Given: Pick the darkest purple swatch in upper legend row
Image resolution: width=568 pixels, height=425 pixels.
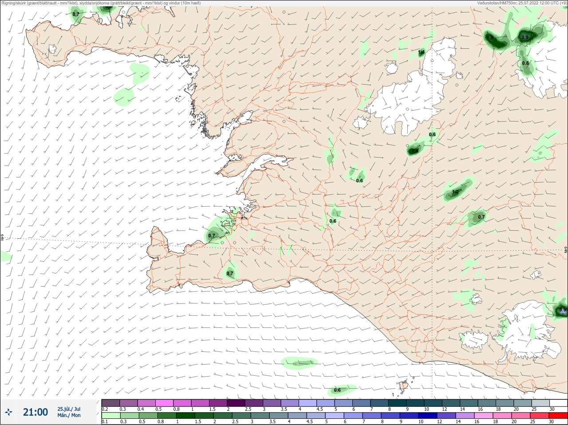Looking at the screenshot, I should 236,403.
